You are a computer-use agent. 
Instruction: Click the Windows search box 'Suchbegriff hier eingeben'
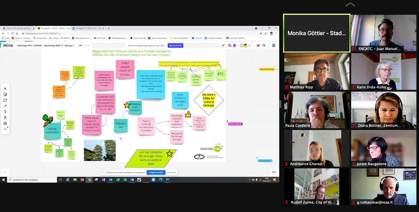[32, 180]
